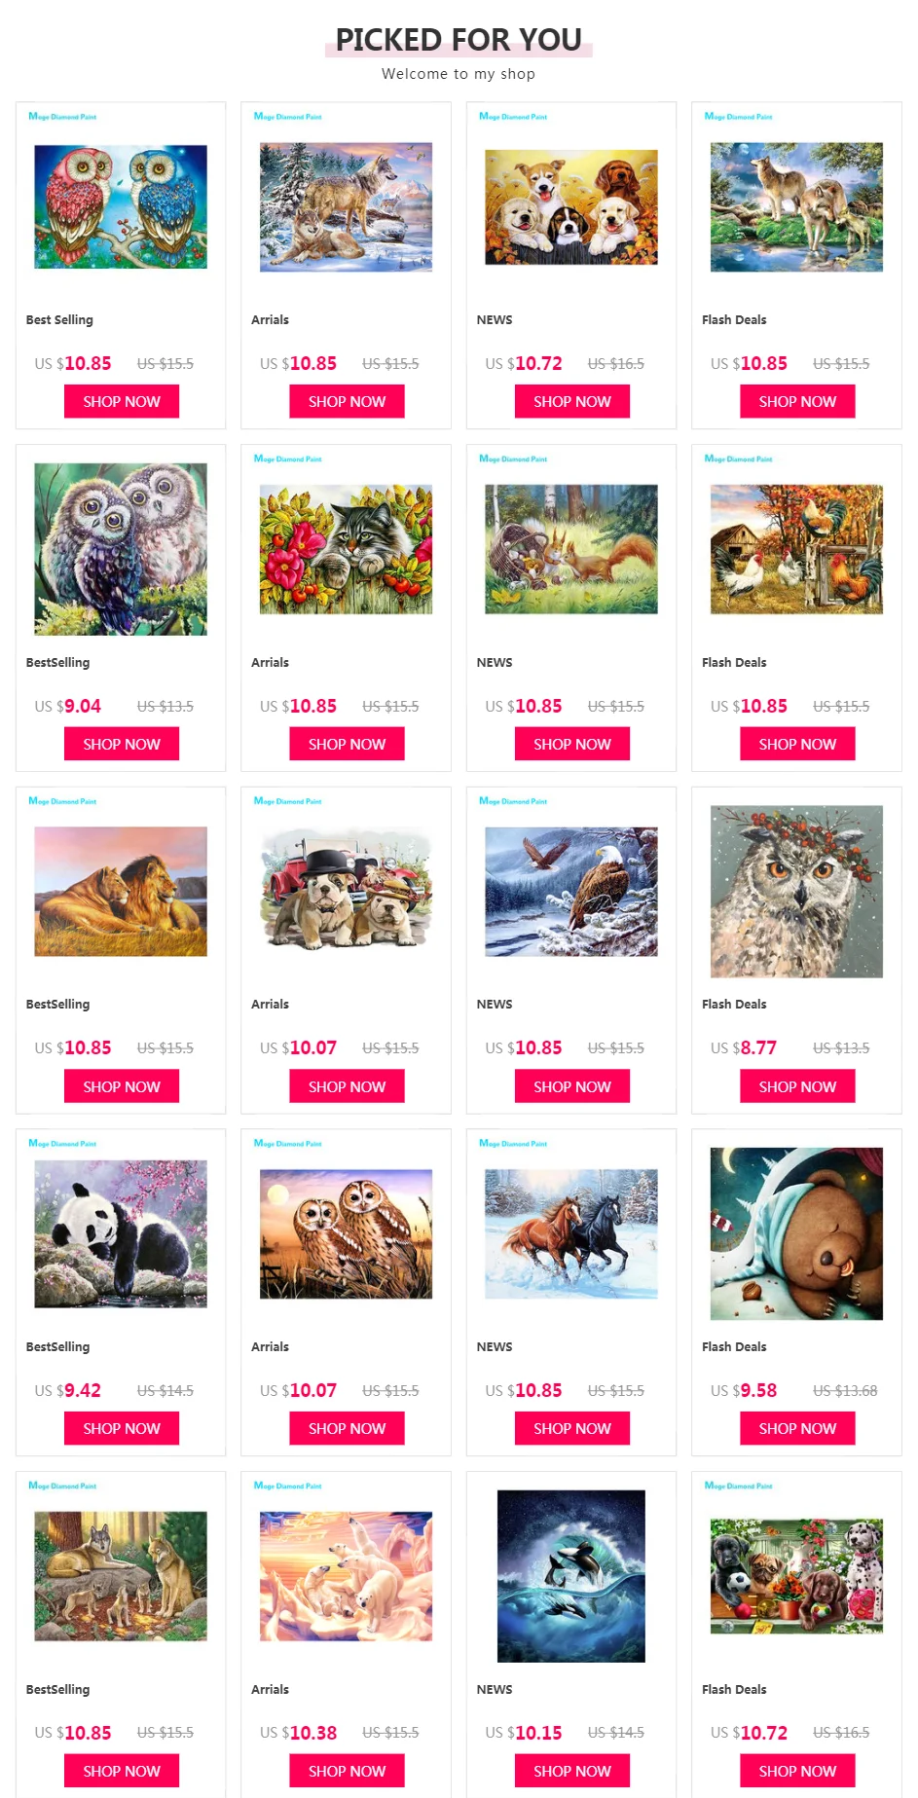The height and width of the screenshot is (1798, 918).
Task: Click the roosters farm painting thumbnail
Action: [796, 549]
